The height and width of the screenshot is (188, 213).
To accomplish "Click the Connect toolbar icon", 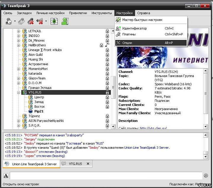I will 9,21.
